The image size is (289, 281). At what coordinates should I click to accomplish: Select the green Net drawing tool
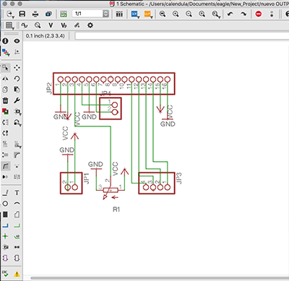[x=17, y=225]
